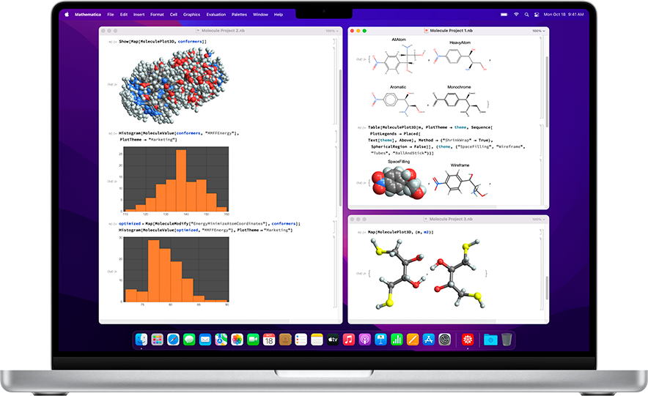648x396 pixels.
Task: Open Photos app in the dock
Action: coord(238,340)
